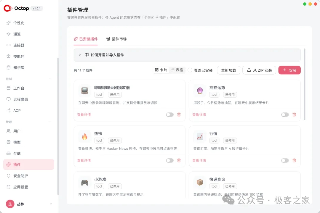Image resolution: width=320 pixels, height=213 pixels.
Task: Delete the 哔哩哔哩番剧播放器 plugin
Action: pyautogui.click(x=179, y=114)
